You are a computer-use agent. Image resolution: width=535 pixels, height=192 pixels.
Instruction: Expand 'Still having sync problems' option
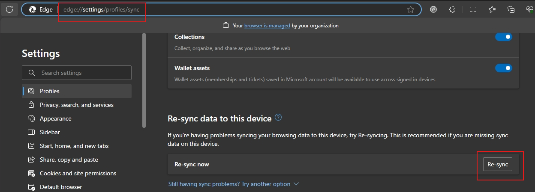pyautogui.click(x=234, y=184)
